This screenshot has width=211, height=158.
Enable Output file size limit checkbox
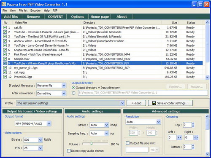coord(127,143)
